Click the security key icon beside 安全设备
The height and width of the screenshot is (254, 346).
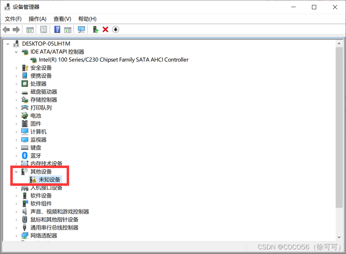[25, 68]
